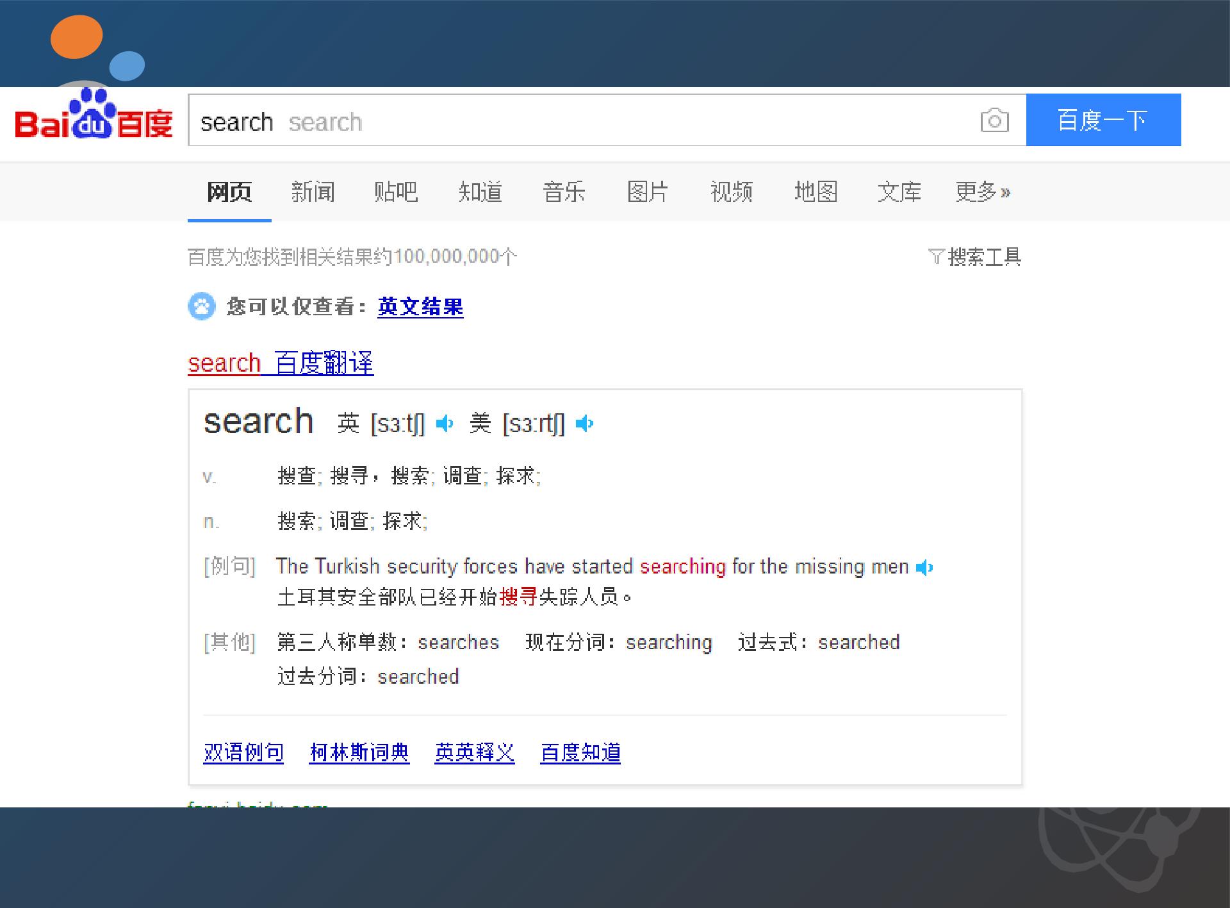Open the 文库 tab

tap(899, 192)
